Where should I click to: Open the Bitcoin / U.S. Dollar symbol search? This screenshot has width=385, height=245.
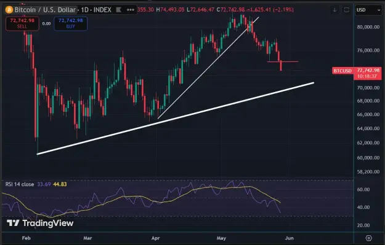click(x=45, y=10)
